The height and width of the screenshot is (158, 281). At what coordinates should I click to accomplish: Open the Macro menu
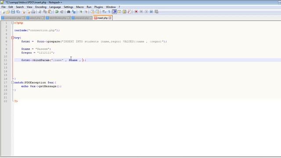click(x=80, y=7)
